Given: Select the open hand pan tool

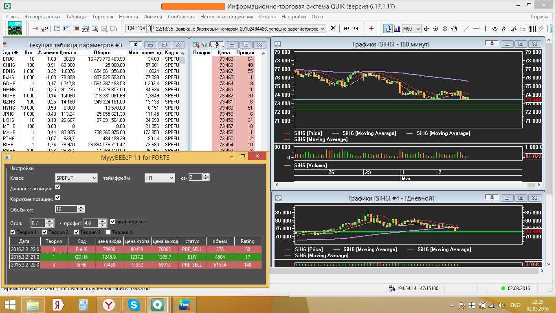Looking at the screenshot, I should point(454,29).
